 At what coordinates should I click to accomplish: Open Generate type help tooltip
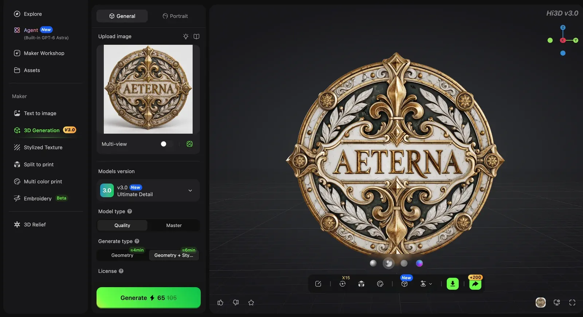(x=137, y=241)
